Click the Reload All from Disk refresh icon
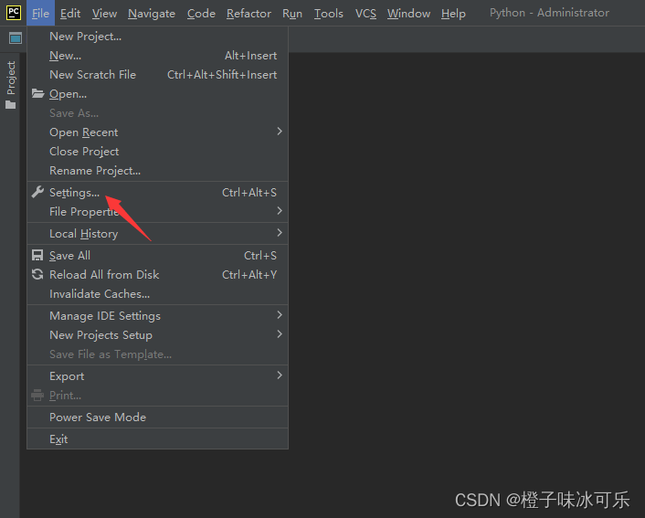Screen dimensions: 645x518 [x=37, y=274]
